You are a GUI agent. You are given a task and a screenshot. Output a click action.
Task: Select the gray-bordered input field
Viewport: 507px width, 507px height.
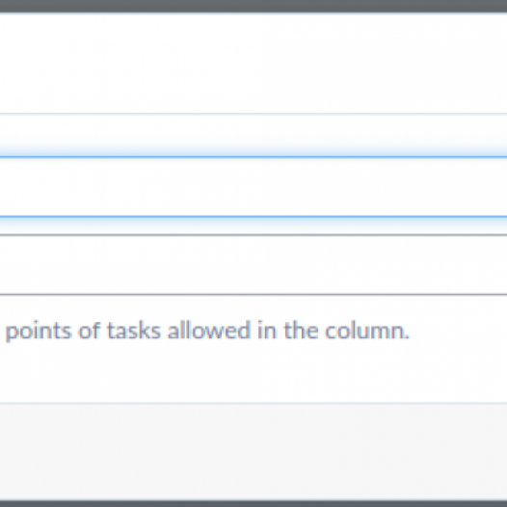coord(253,265)
